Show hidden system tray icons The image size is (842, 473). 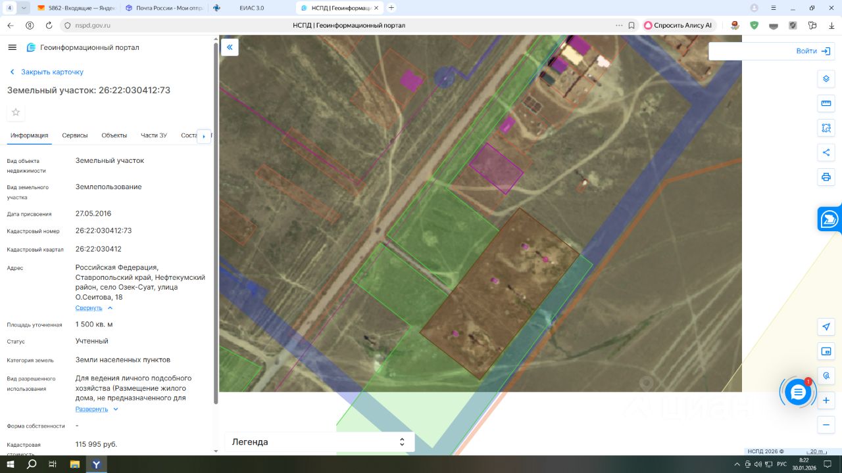click(x=736, y=464)
